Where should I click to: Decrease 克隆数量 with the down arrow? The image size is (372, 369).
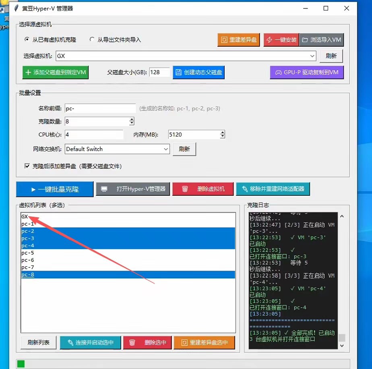pyautogui.click(x=132, y=124)
